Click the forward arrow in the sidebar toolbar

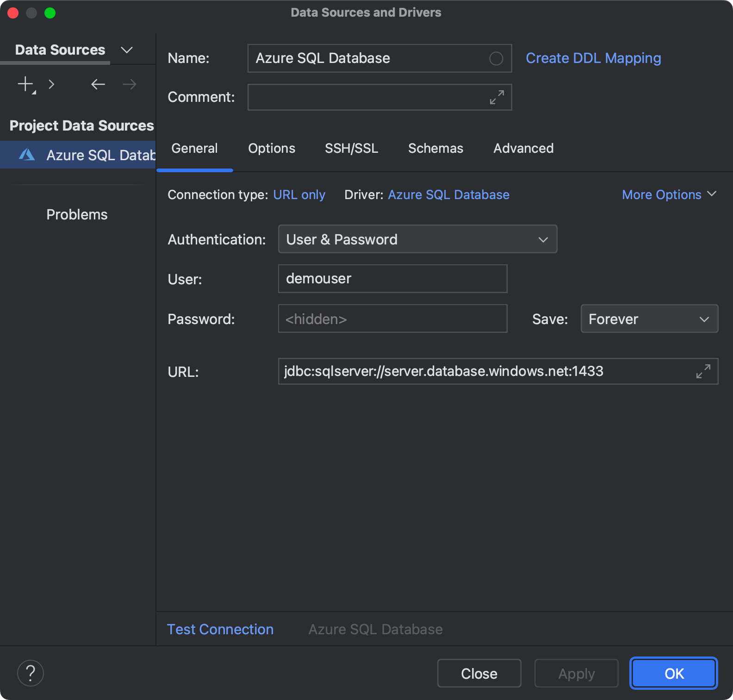pos(130,84)
